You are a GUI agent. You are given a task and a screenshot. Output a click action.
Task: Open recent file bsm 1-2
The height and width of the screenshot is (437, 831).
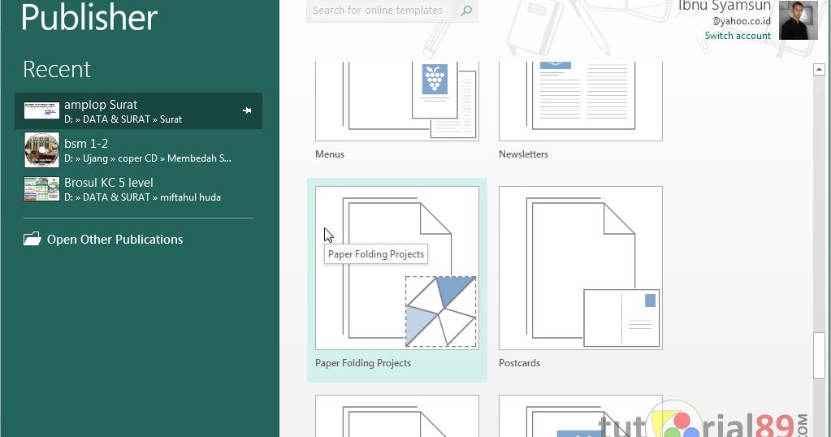pos(138,150)
